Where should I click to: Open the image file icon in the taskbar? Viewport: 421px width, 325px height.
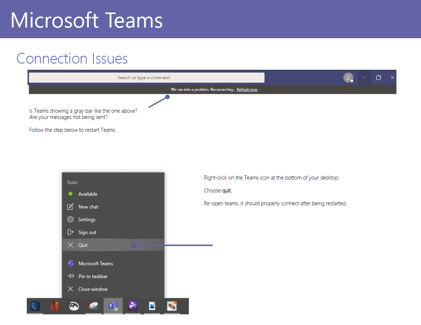pyautogui.click(x=152, y=306)
